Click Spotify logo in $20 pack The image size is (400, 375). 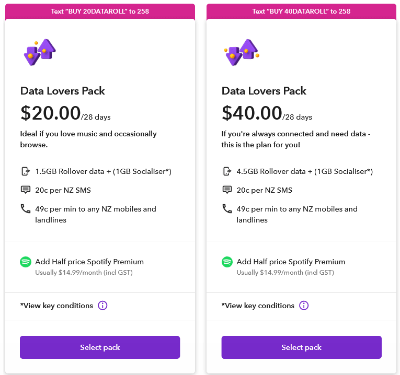26,262
